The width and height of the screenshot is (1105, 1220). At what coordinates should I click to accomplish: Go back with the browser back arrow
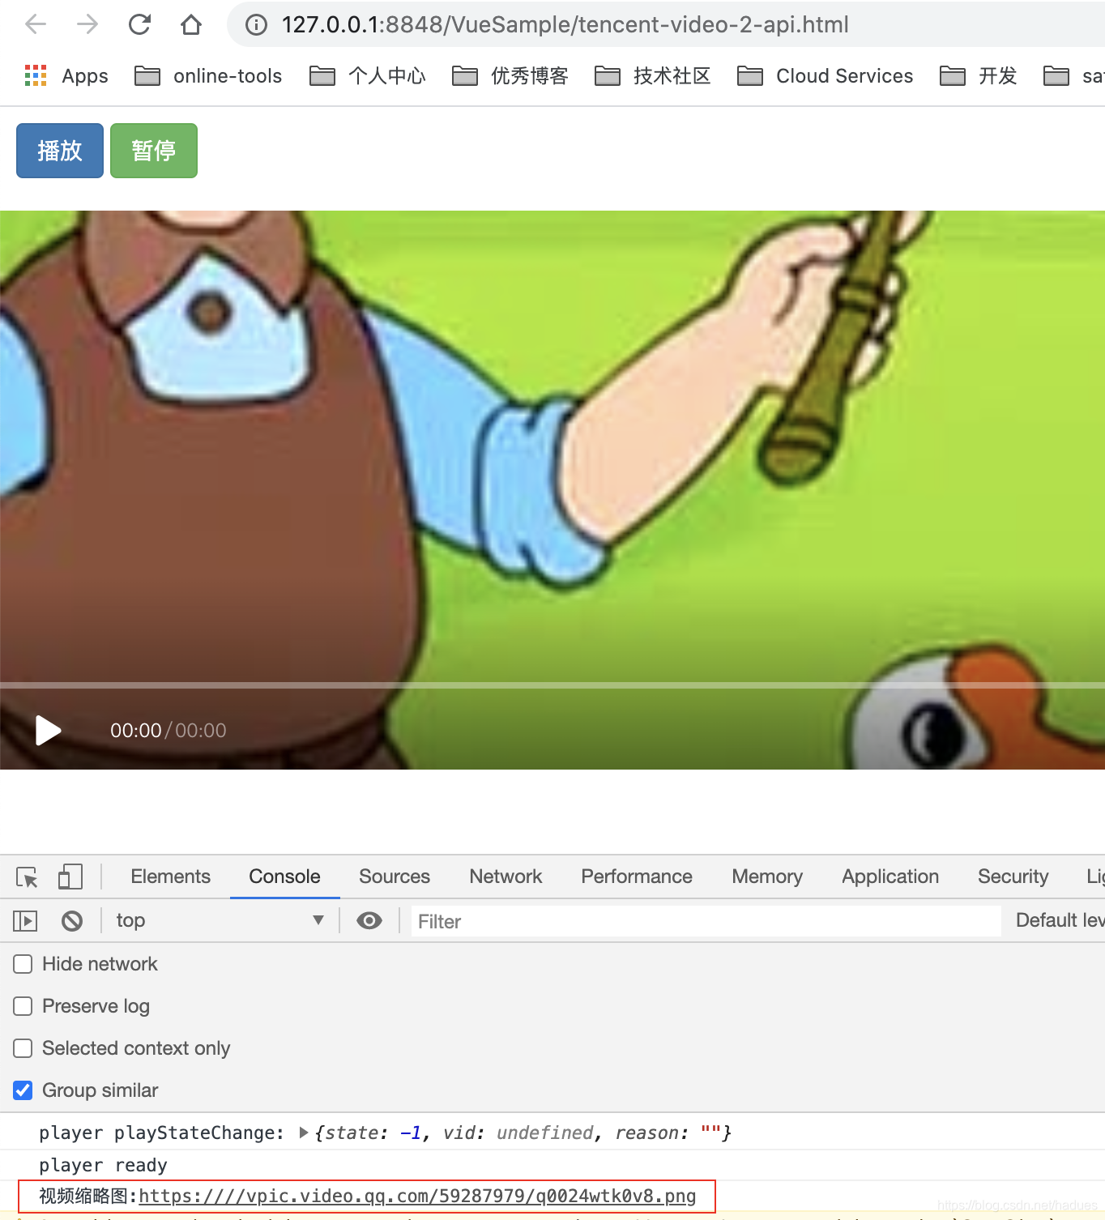[36, 24]
